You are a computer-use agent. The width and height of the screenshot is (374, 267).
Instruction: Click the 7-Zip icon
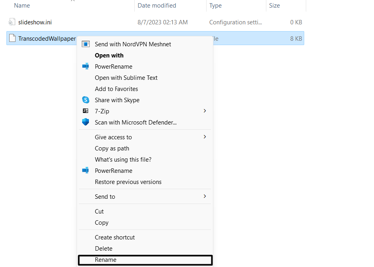(x=85, y=111)
